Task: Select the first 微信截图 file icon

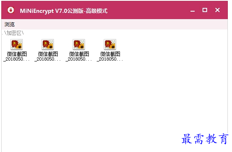Action: (17, 44)
